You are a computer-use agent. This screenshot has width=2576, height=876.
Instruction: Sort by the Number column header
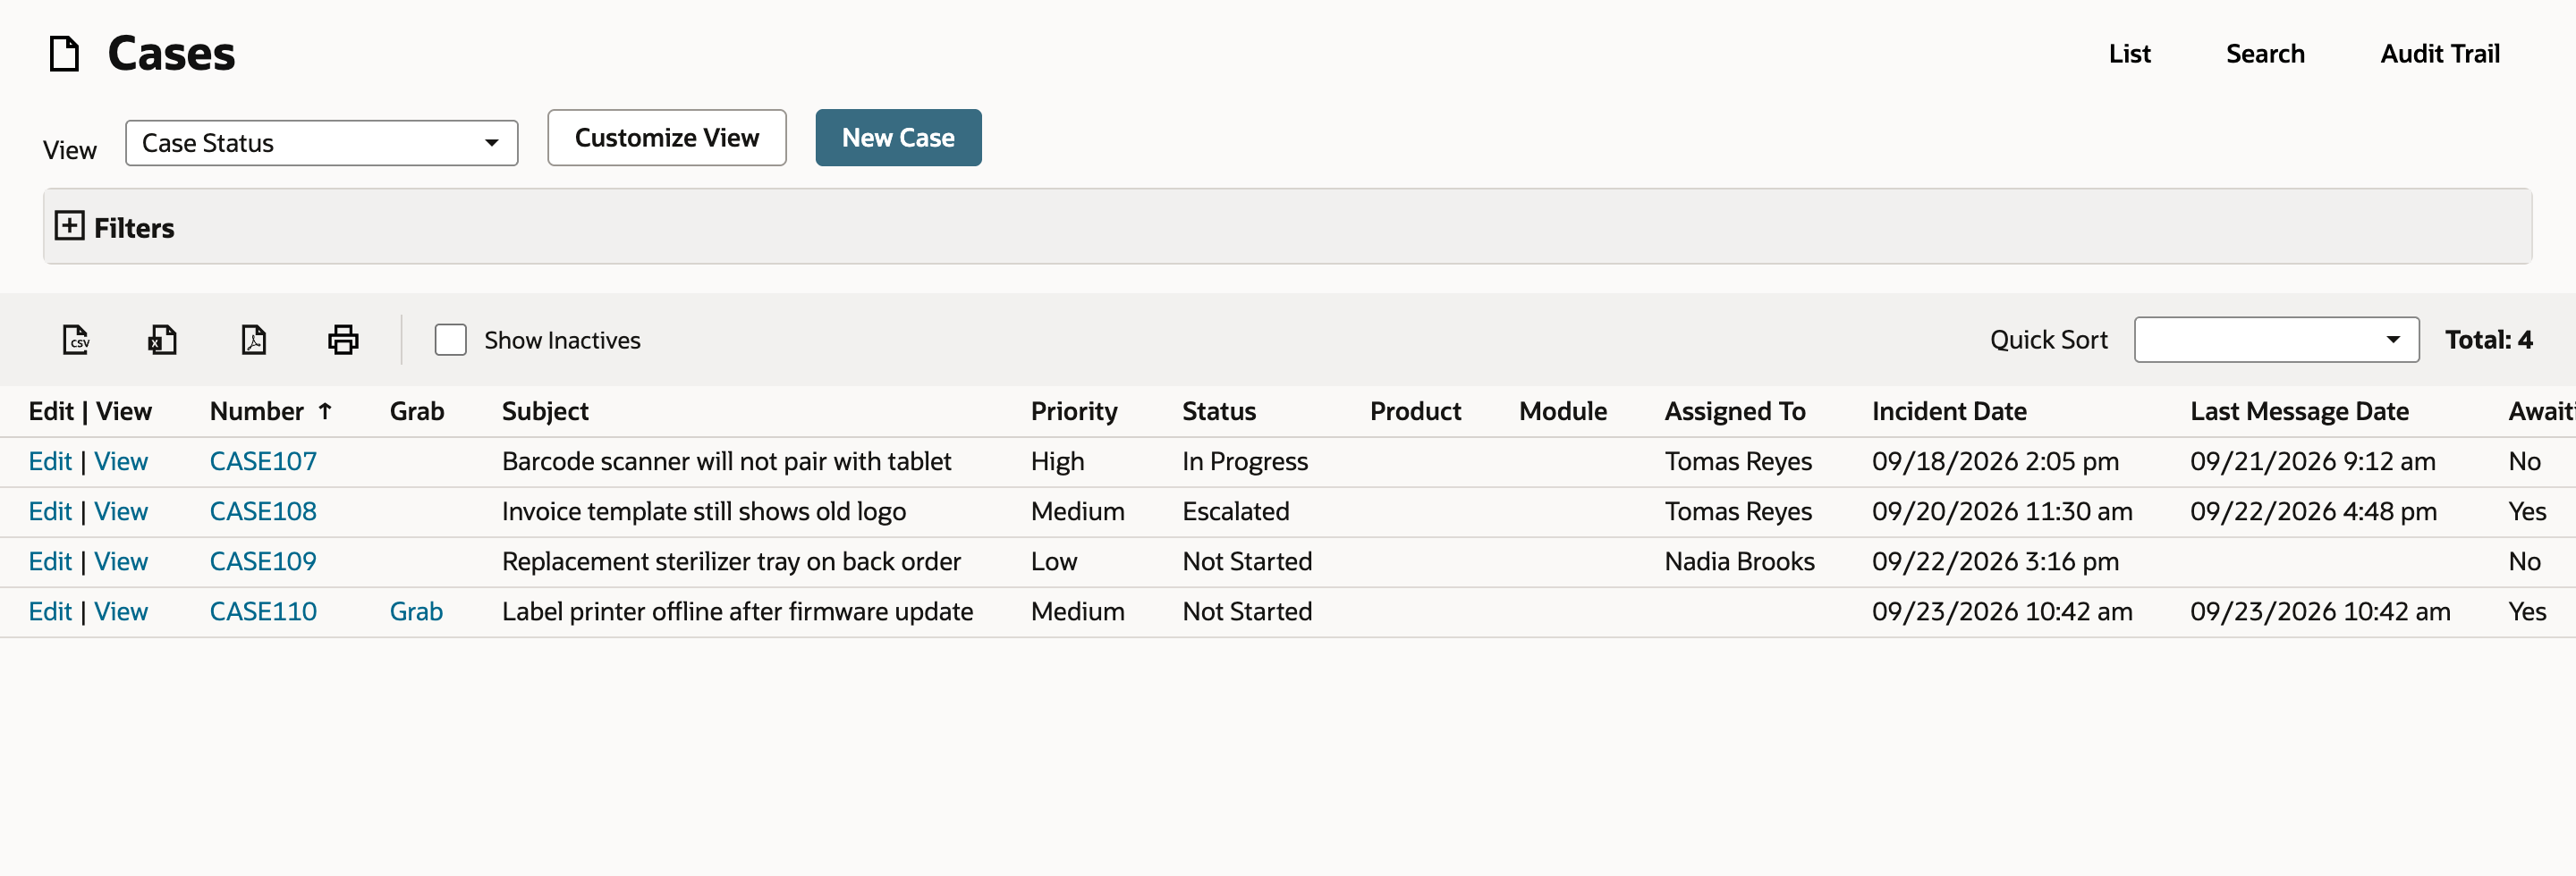[x=257, y=411]
